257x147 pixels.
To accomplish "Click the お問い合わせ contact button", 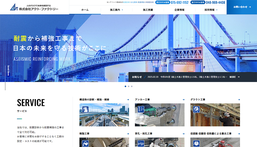I will point(242,7).
